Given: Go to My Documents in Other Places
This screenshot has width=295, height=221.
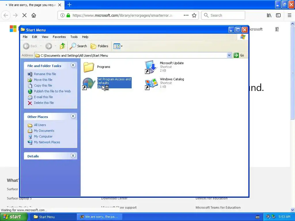Looking at the screenshot, I should (41, 131).
